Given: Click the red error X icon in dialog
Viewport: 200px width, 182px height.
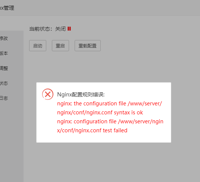Looking at the screenshot, I should (x=48, y=94).
